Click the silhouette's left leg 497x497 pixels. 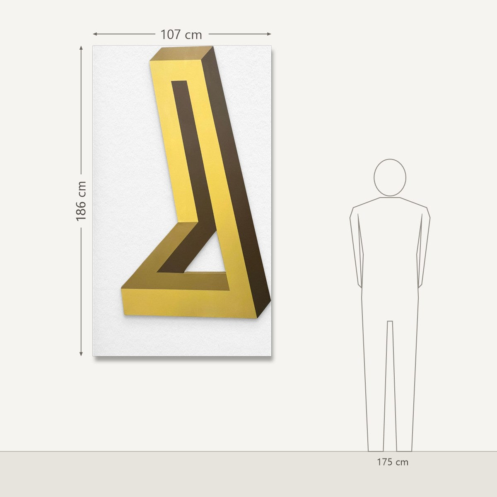(376, 385)
